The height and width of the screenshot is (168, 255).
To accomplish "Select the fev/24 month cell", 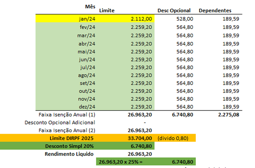I will (87, 27).
